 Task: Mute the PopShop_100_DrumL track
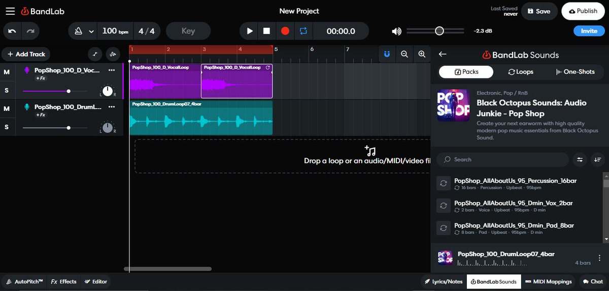(7, 108)
